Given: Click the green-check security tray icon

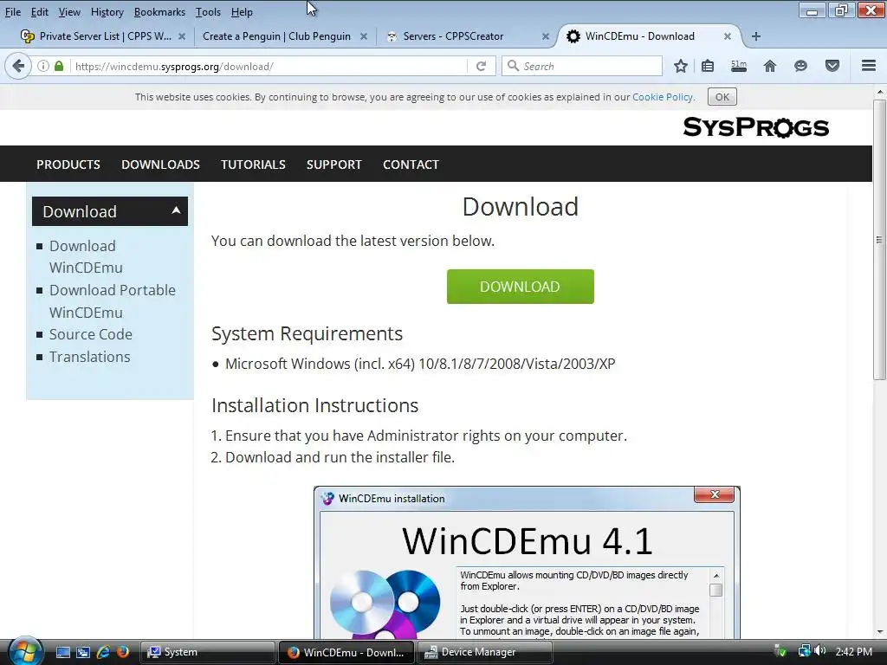Looking at the screenshot, I should 780,651.
